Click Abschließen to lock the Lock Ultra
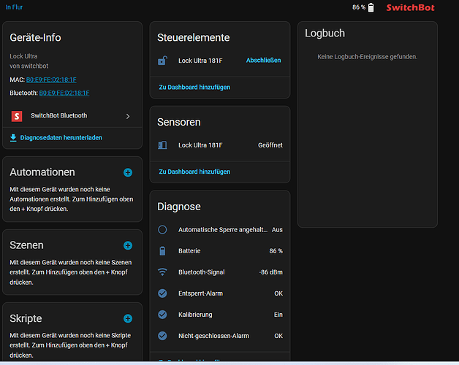The height and width of the screenshot is (365, 459). [x=263, y=61]
